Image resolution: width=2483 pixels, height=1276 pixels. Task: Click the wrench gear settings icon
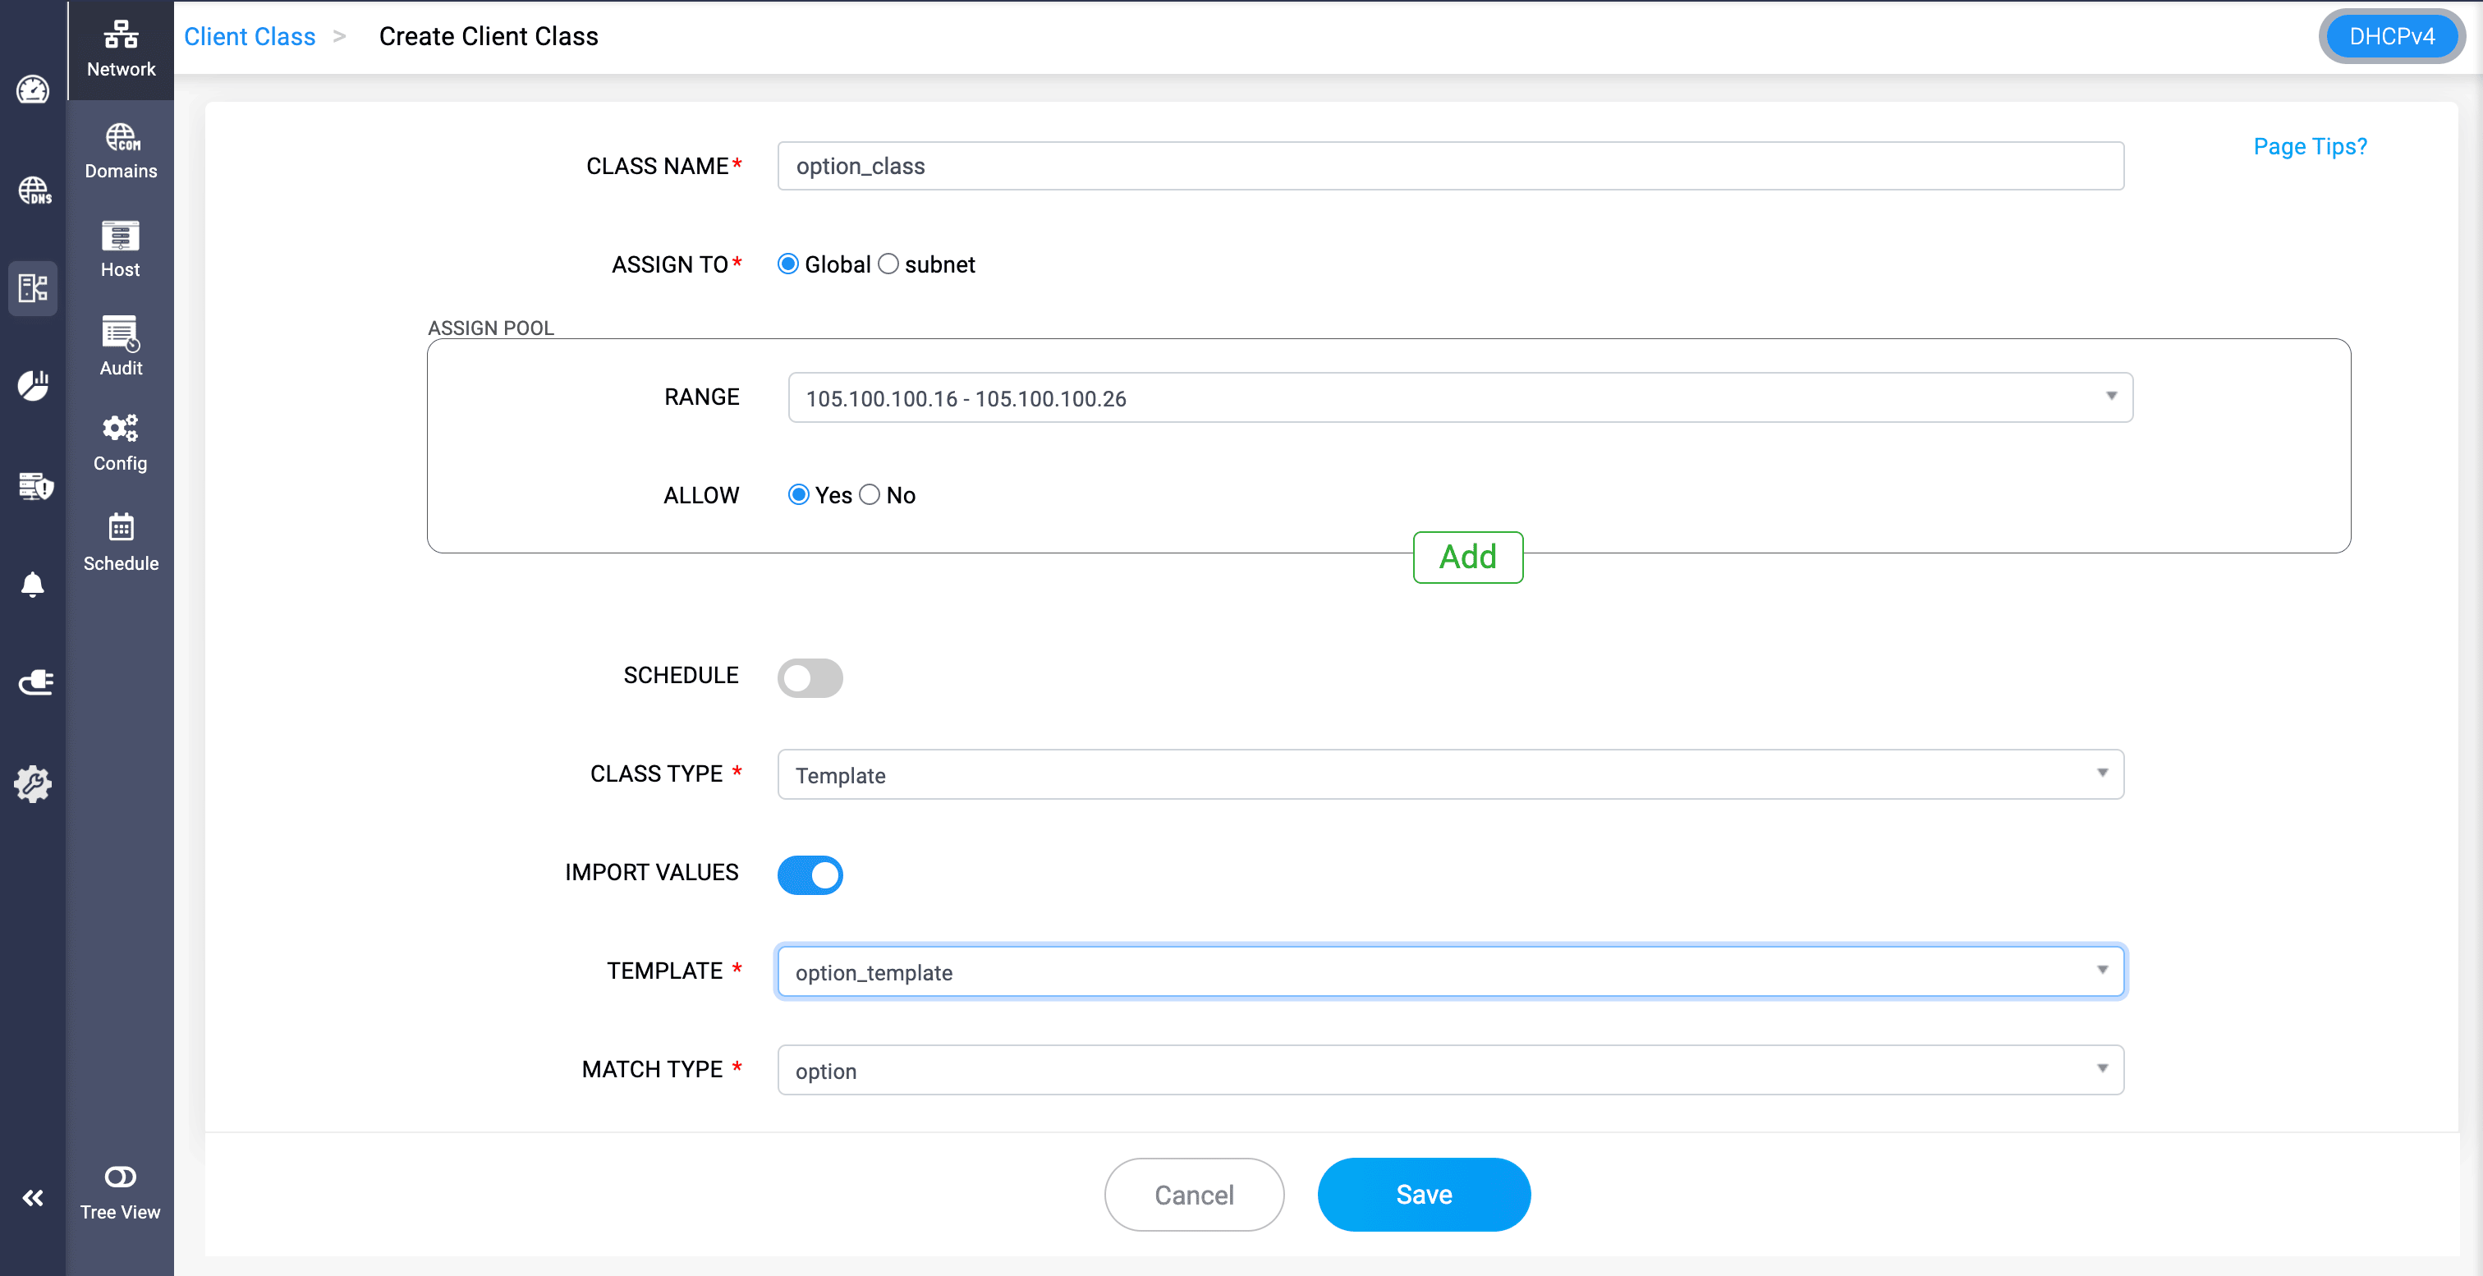[x=33, y=783]
